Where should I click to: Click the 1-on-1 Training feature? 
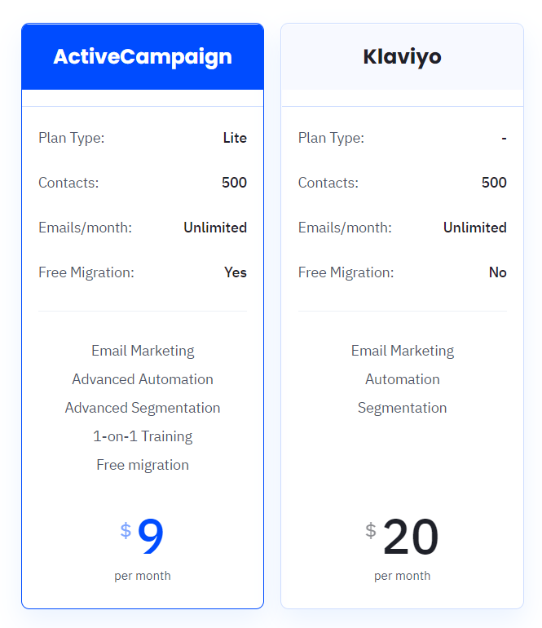coord(143,436)
